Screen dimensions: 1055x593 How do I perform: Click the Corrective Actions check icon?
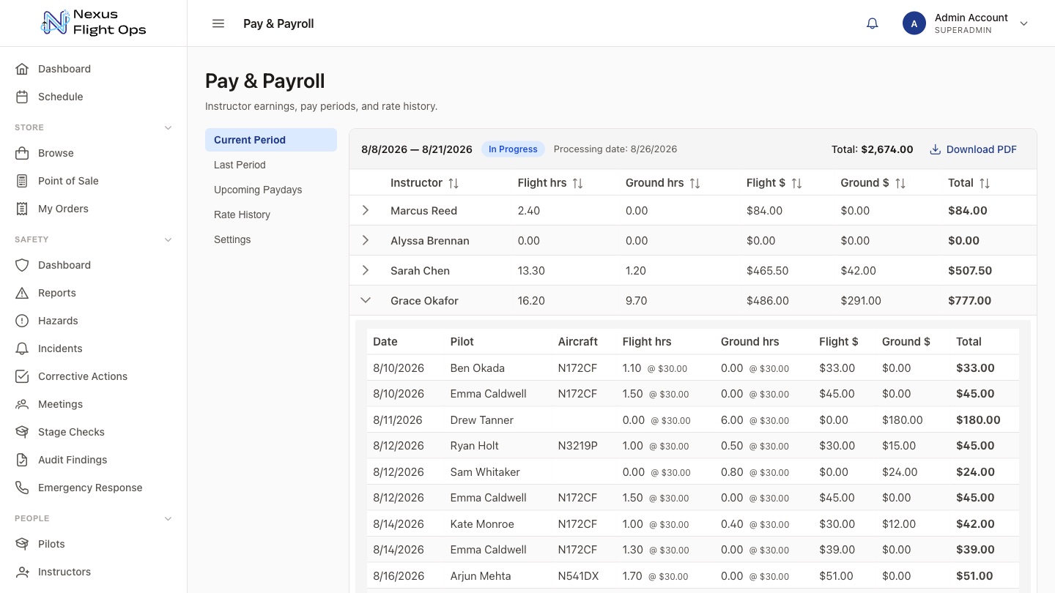point(23,376)
